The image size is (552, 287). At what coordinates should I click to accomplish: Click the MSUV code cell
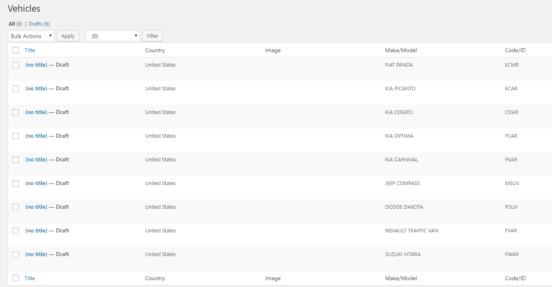point(511,183)
